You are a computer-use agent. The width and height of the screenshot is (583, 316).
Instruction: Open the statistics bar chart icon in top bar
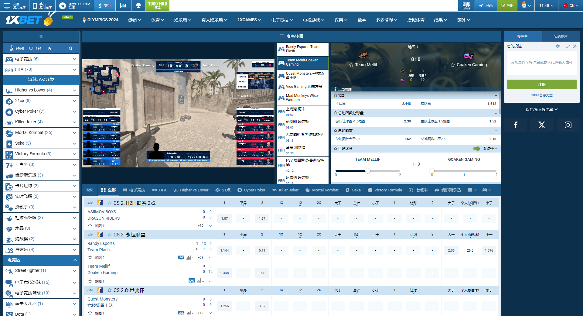123,5
